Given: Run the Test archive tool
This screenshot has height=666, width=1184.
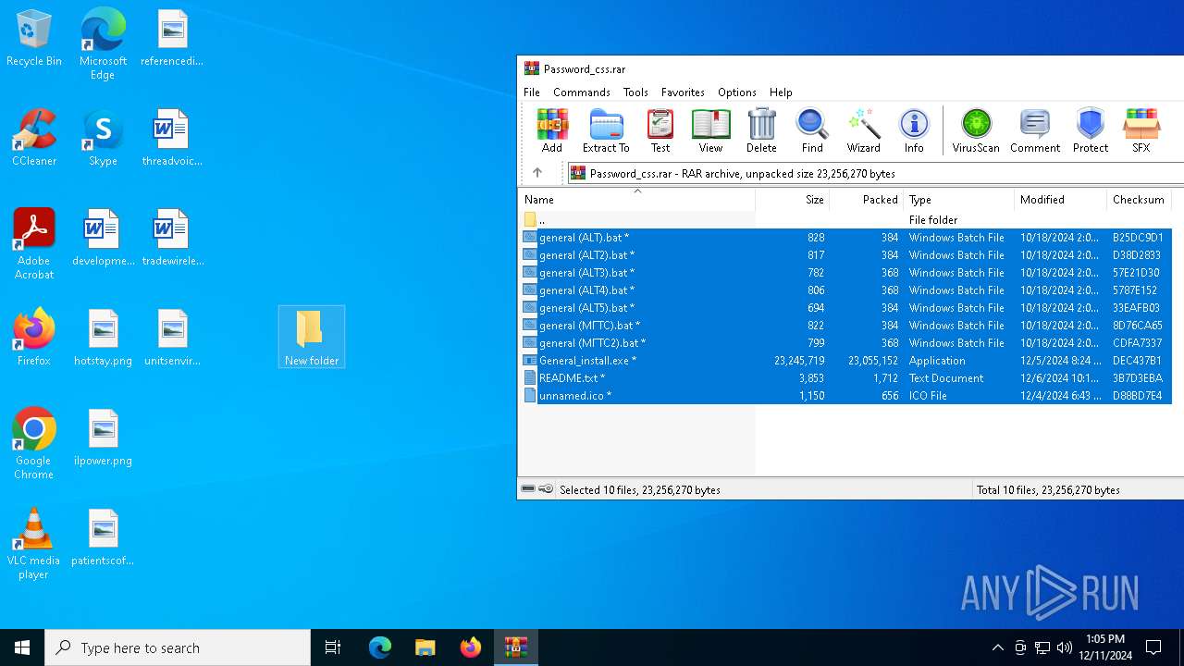Looking at the screenshot, I should 660,130.
